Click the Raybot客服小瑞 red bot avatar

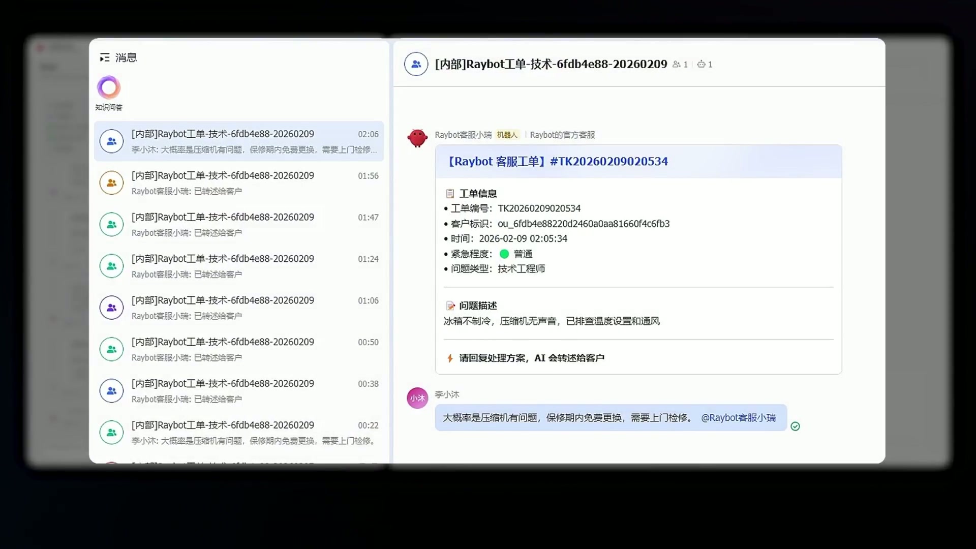point(417,138)
